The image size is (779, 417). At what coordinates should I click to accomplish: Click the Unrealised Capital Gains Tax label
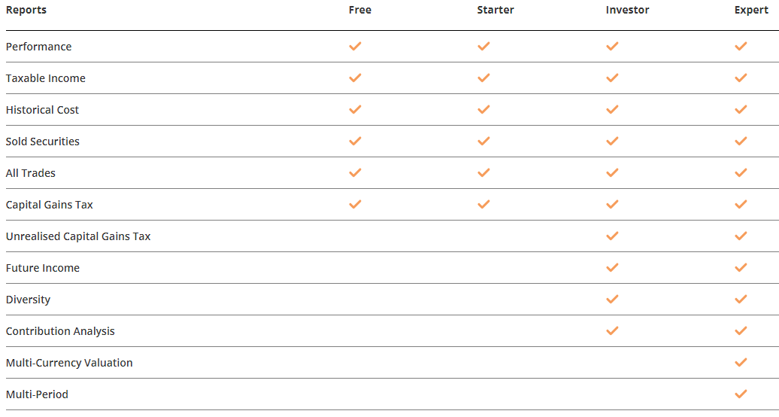78,236
